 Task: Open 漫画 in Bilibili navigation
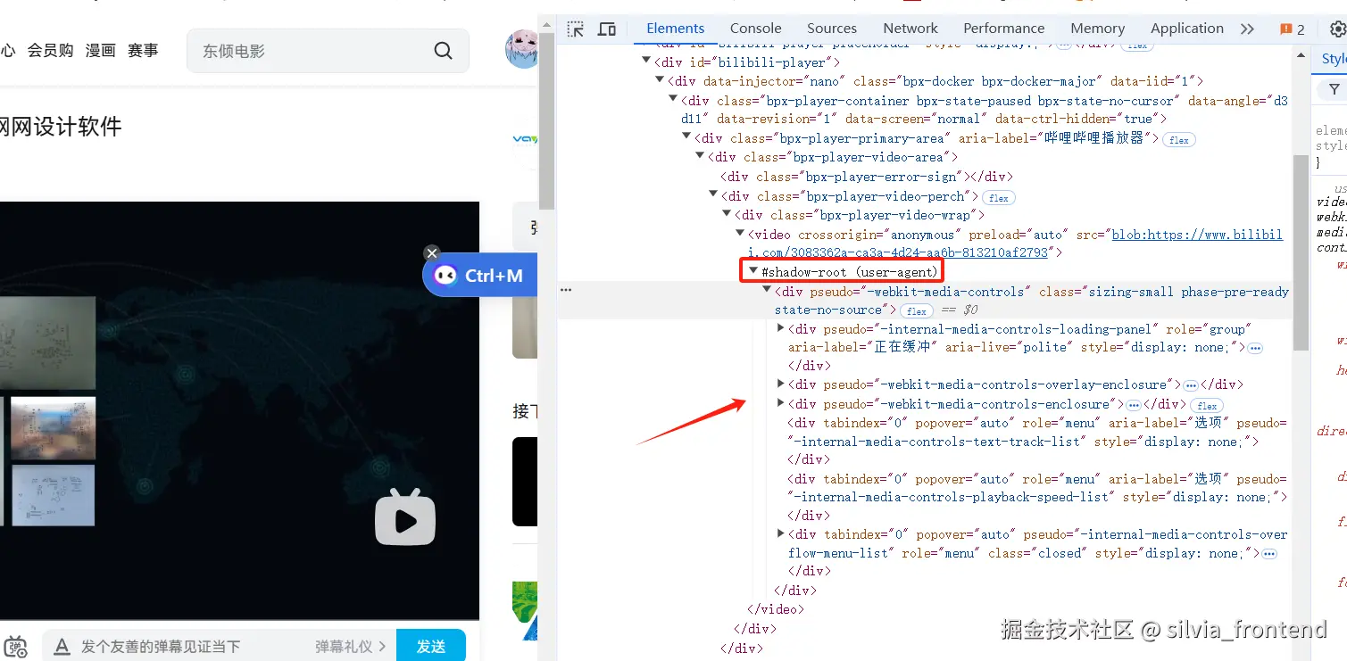tap(101, 51)
